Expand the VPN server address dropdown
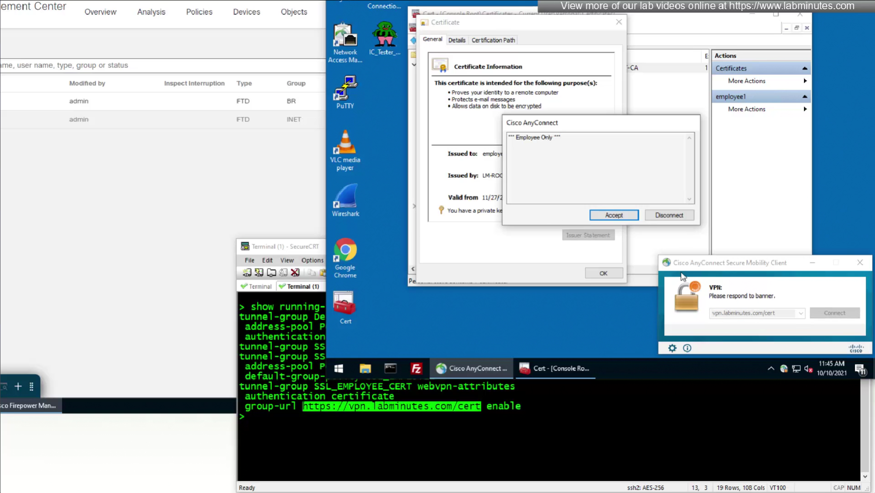875x493 pixels. (x=801, y=313)
